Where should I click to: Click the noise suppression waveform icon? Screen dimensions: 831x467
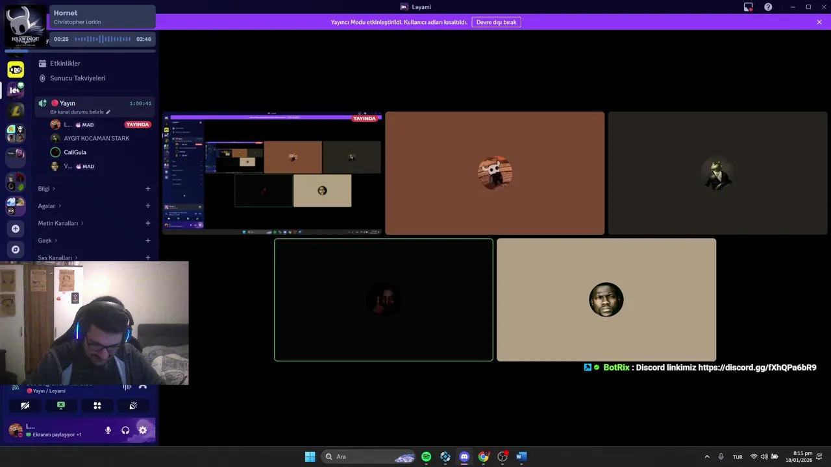coord(127,387)
